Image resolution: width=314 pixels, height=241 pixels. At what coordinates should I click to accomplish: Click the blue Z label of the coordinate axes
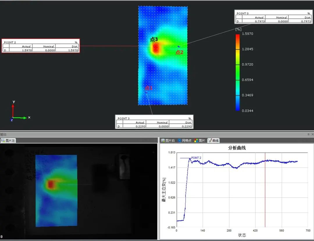tap(11, 119)
